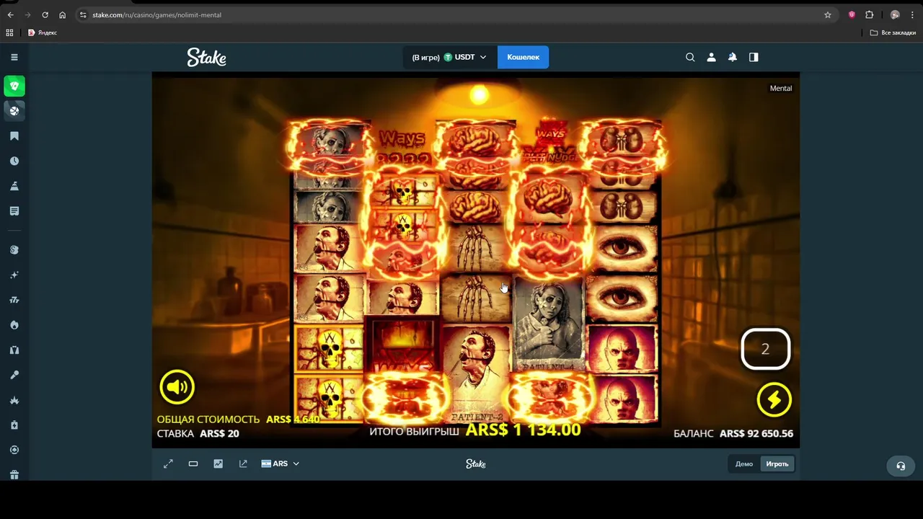Pop out the game window icon
This screenshot has width=923, height=519.
[243, 463]
